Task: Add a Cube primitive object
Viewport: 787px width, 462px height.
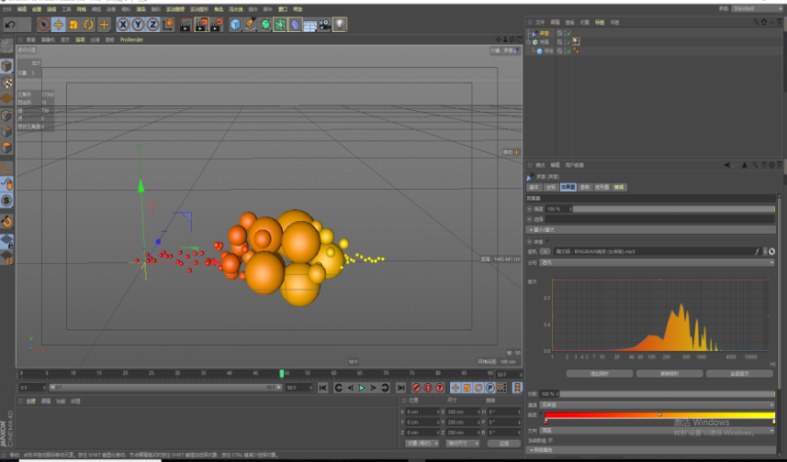Action: click(235, 24)
